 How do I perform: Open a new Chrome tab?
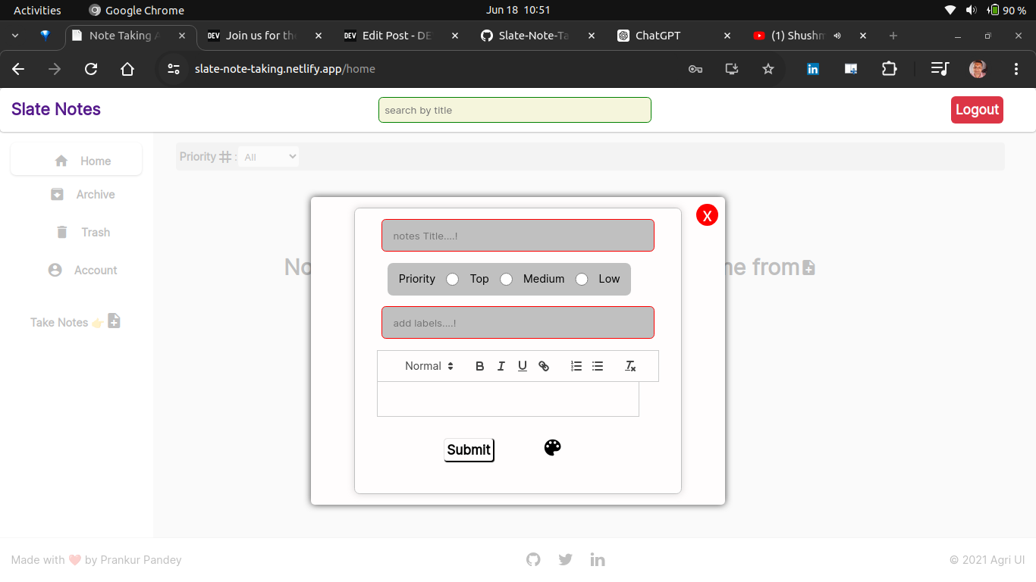click(893, 36)
